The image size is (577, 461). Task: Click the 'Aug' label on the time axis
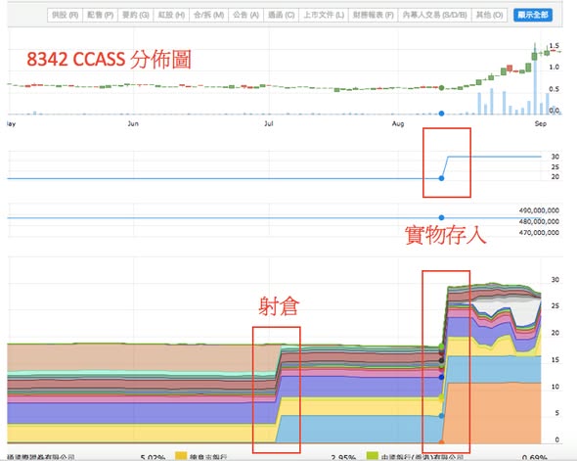tap(398, 123)
